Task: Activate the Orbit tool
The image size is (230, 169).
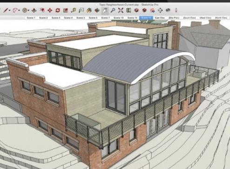Action: [x=97, y=10]
